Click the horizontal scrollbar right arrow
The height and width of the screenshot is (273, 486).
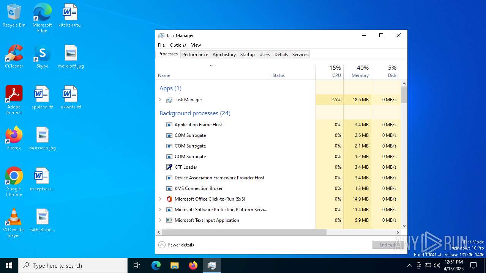[x=398, y=232]
